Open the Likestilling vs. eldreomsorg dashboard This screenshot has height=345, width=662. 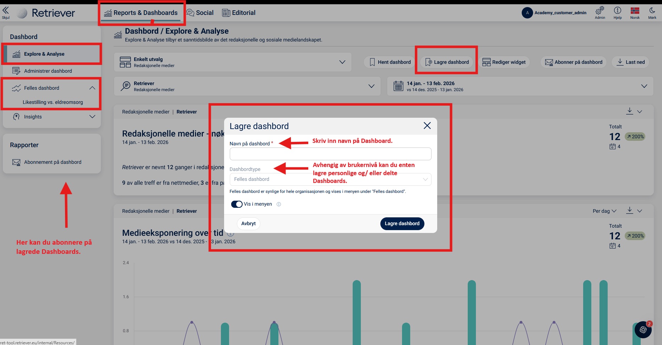coord(53,102)
